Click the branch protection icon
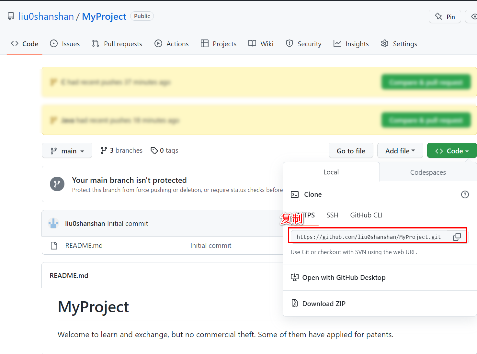The height and width of the screenshot is (354, 477). point(57,184)
